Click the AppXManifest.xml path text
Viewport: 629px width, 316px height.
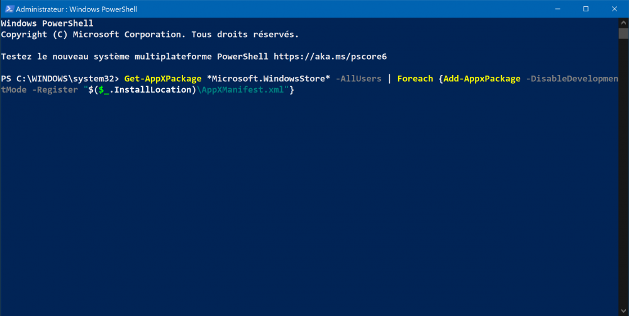245,90
